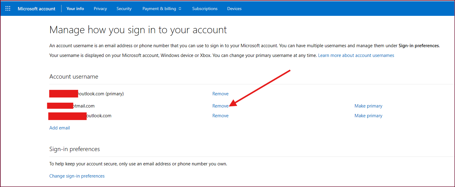Switch to the Security tab

click(124, 9)
